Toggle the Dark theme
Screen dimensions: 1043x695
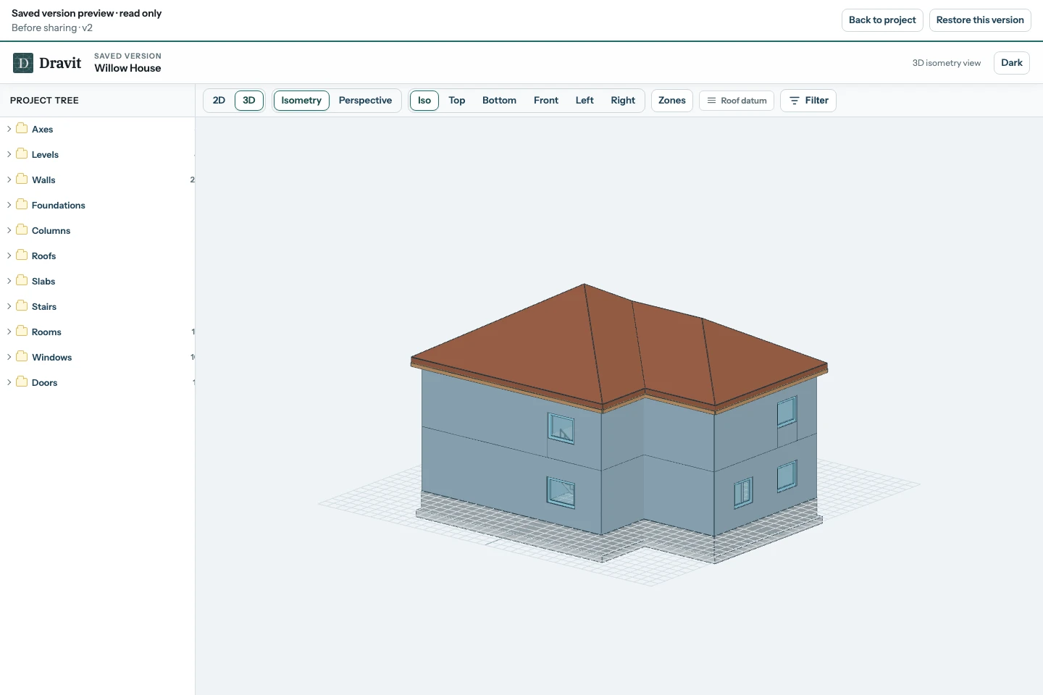[x=1012, y=63]
